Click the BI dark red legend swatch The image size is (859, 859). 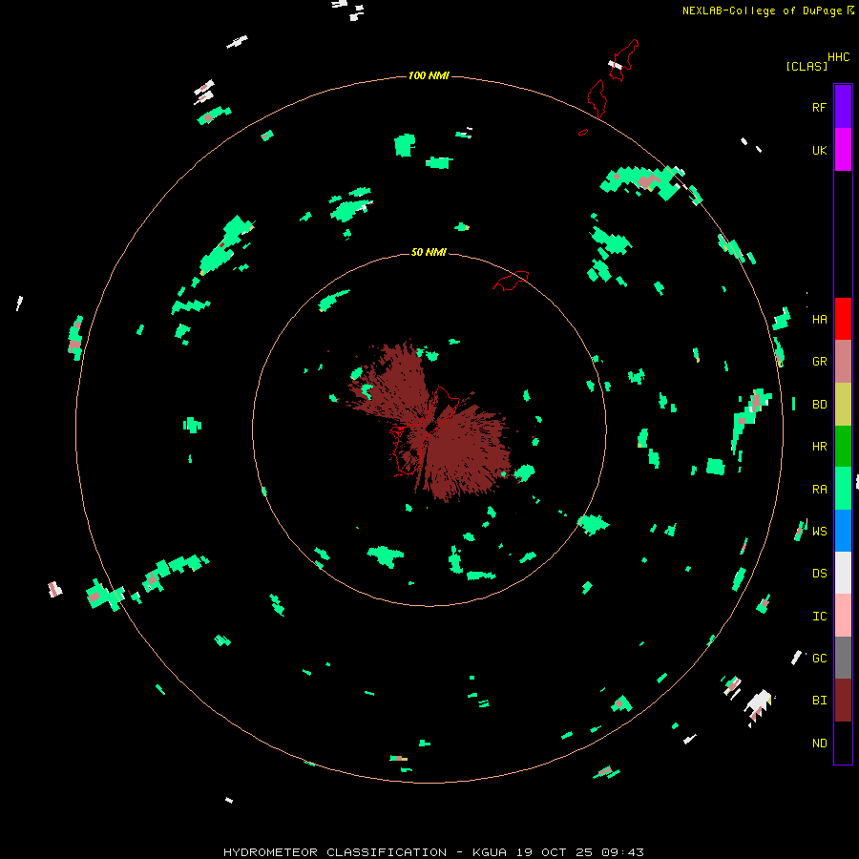click(843, 701)
